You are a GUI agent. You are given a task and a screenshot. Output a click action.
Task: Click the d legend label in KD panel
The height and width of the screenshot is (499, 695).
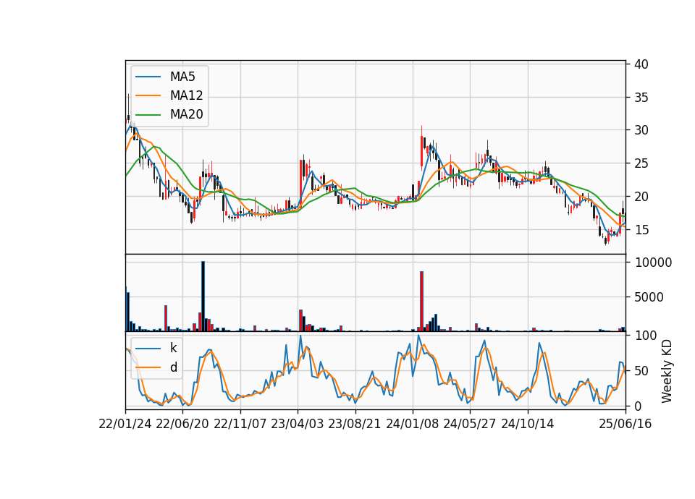pos(173,367)
